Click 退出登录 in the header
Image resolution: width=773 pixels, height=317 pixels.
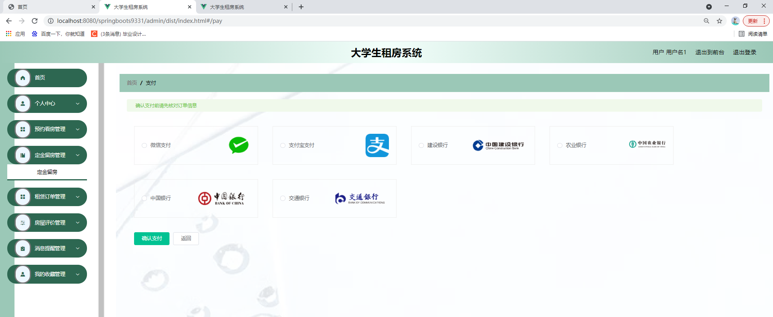coord(744,52)
